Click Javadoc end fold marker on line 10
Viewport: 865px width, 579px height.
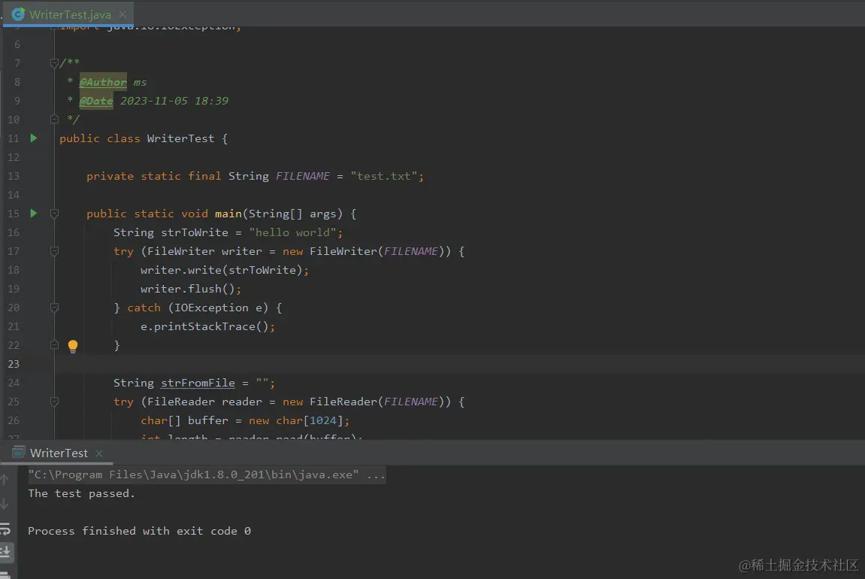pyautogui.click(x=54, y=119)
